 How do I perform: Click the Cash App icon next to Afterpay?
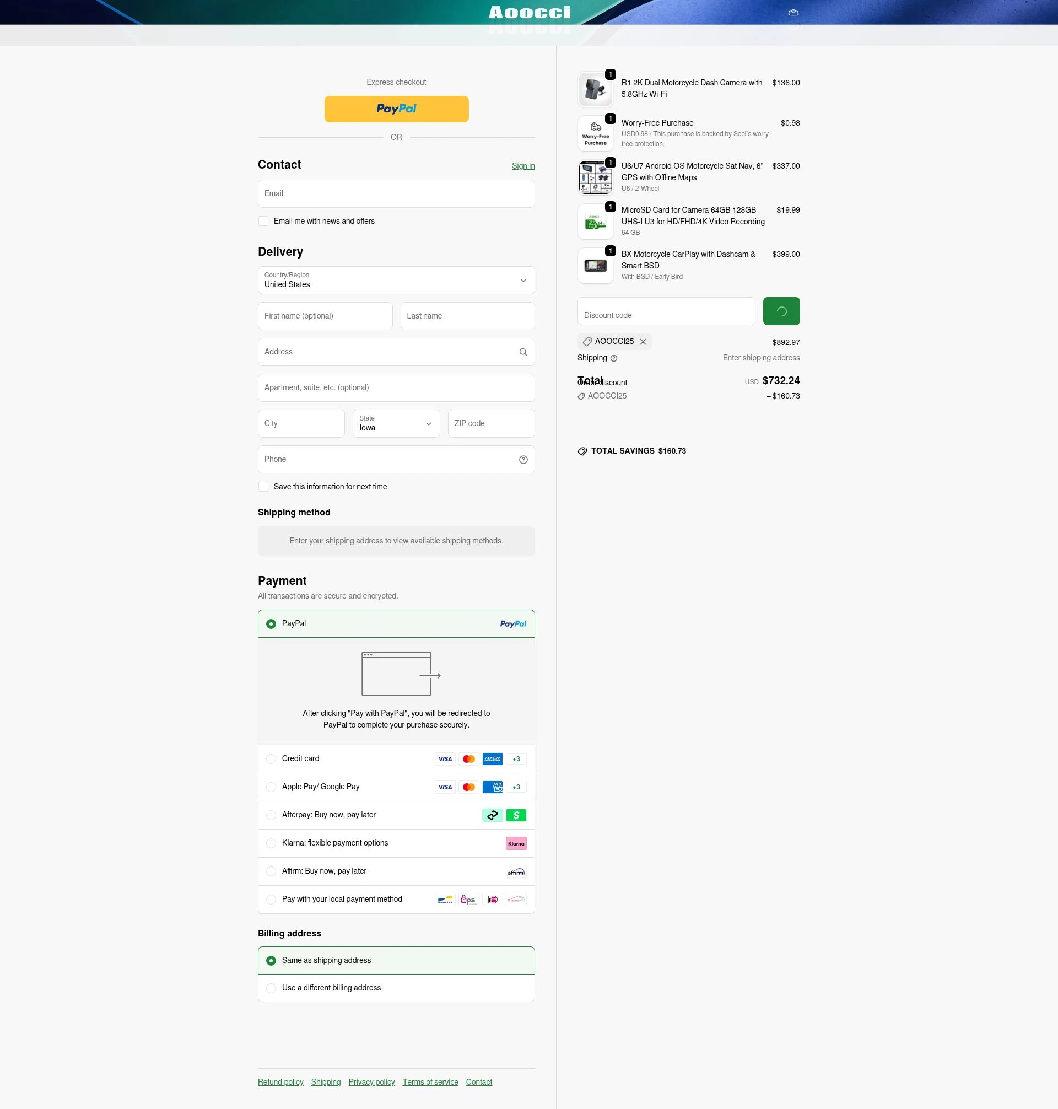[x=516, y=815]
